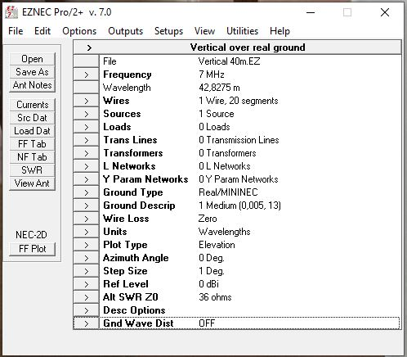Screen dimensions: 407x357
Task: Click the Save As button
Action: click(x=32, y=72)
